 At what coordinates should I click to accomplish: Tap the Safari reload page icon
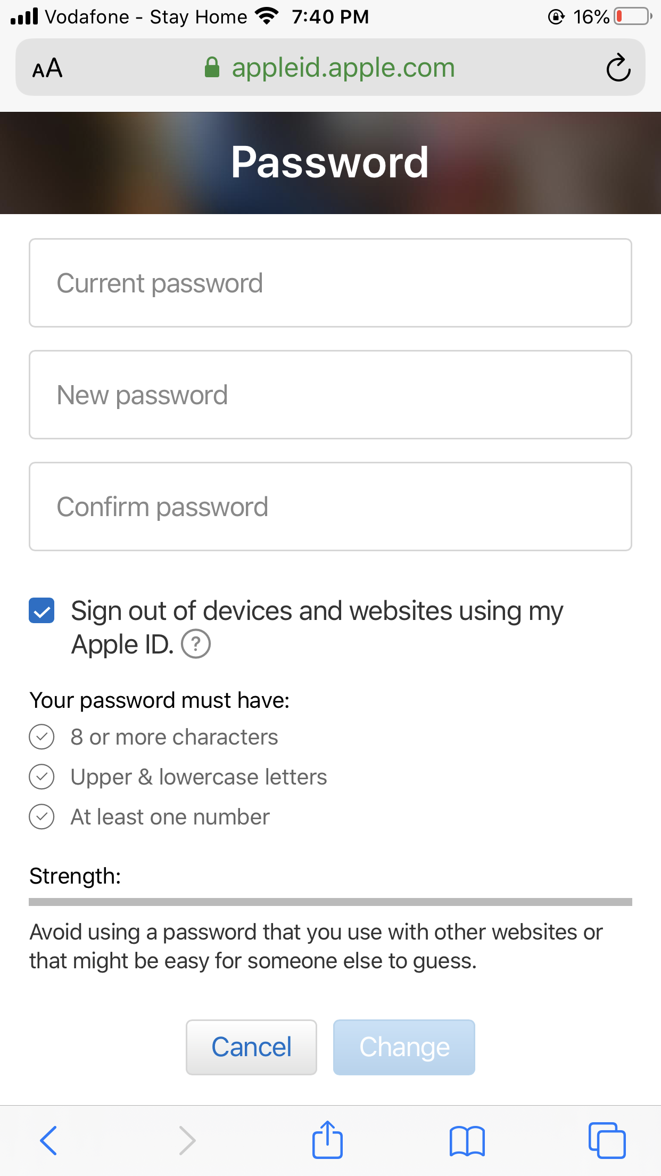618,68
